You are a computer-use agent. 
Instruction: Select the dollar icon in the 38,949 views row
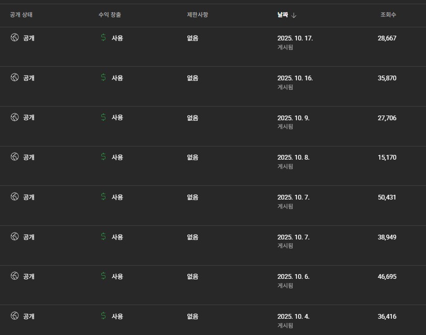[x=103, y=237]
